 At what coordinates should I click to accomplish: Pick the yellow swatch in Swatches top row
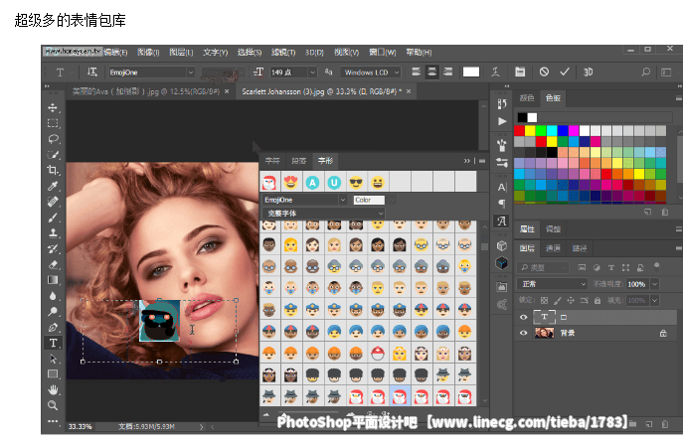click(x=530, y=130)
